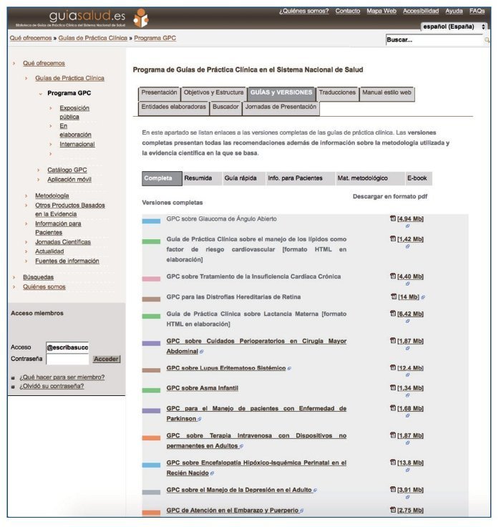Click the search magnifier icon
501x527 pixels.
click(x=487, y=40)
